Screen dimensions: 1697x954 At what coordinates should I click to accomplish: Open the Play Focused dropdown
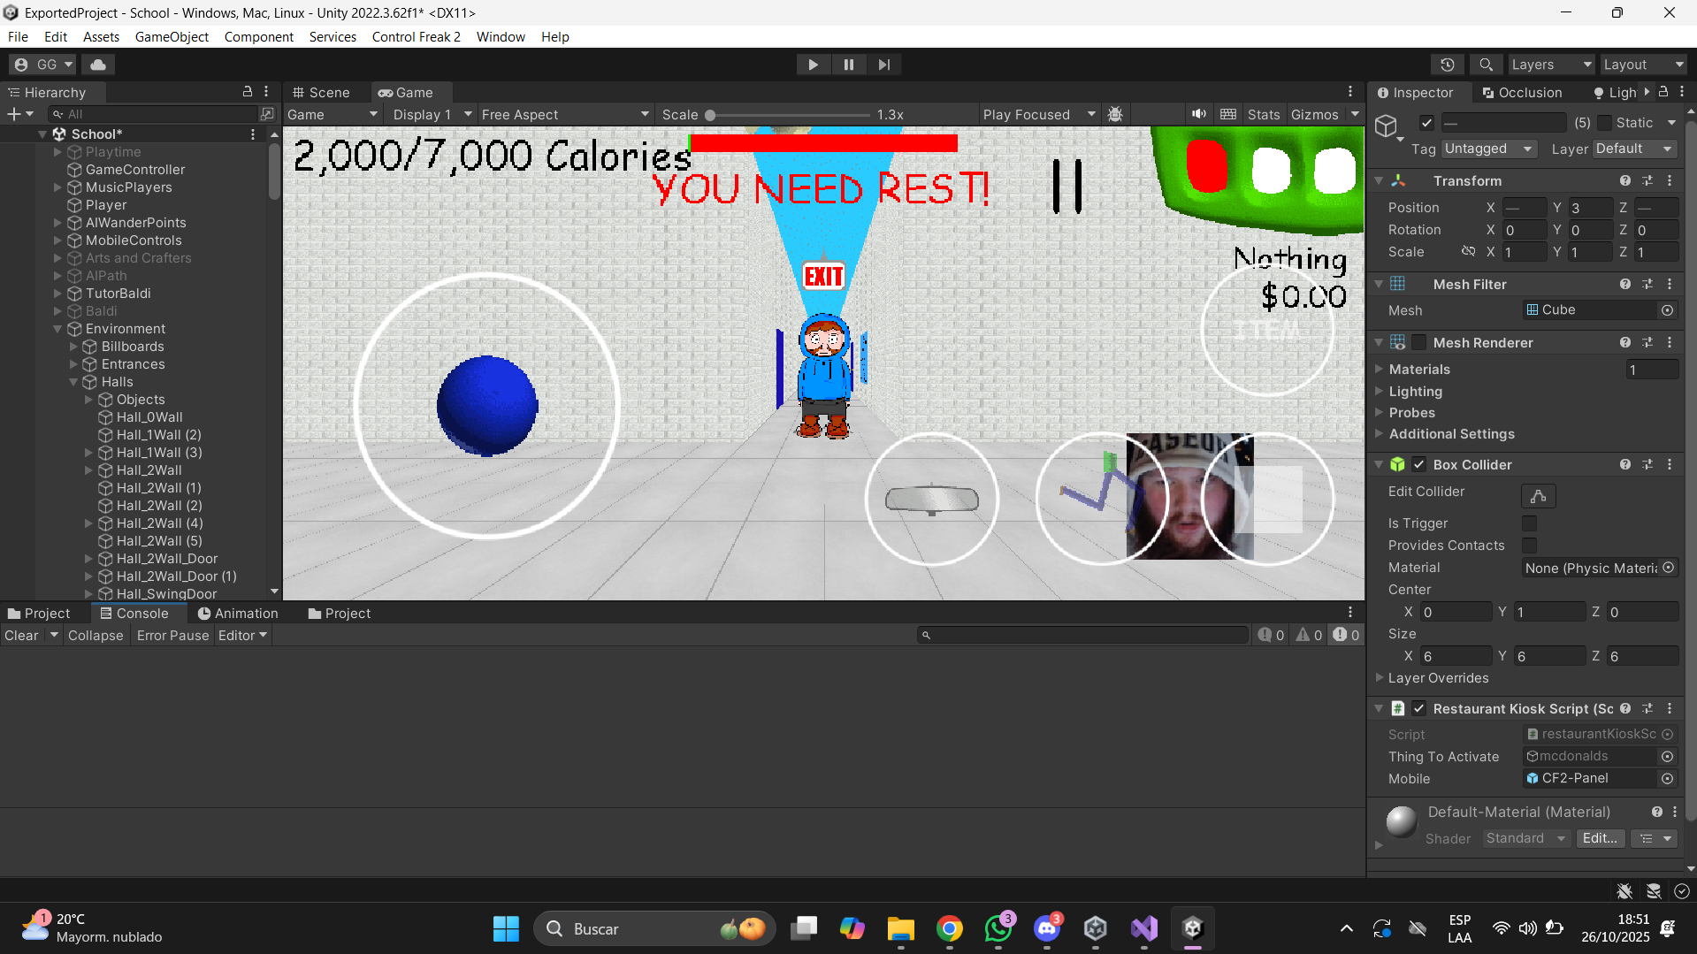coord(1039,114)
